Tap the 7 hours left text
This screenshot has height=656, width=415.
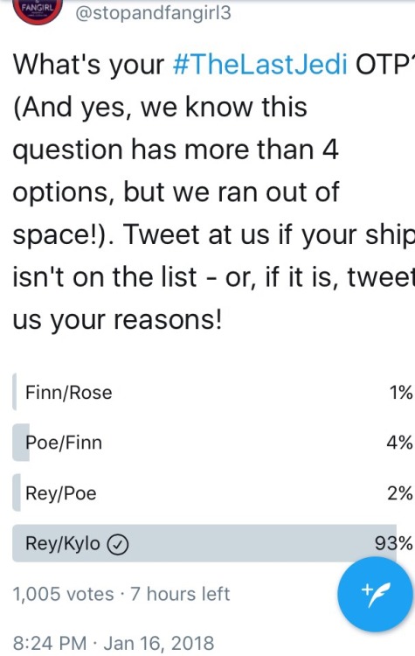tap(180, 594)
